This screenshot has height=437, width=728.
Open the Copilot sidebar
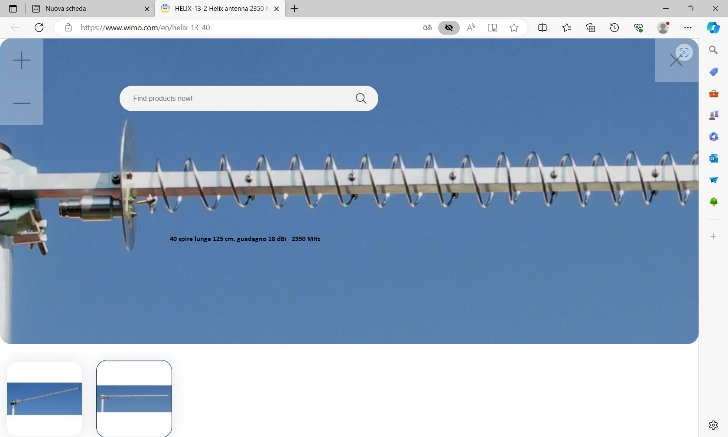pyautogui.click(x=713, y=28)
